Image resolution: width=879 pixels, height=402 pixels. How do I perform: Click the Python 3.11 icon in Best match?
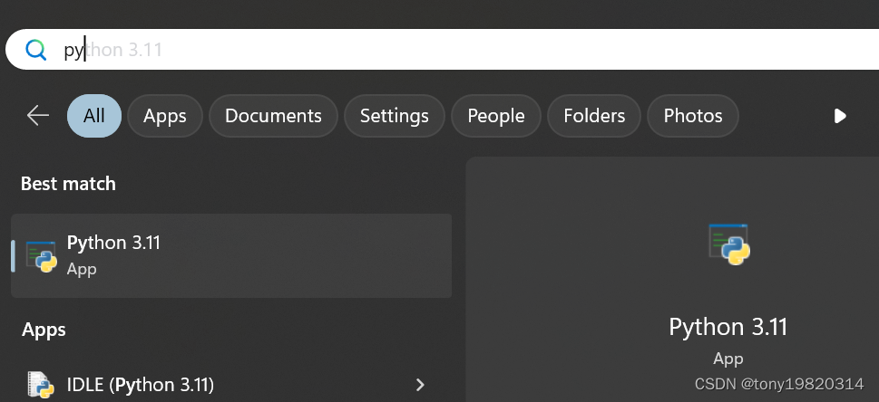coord(42,256)
